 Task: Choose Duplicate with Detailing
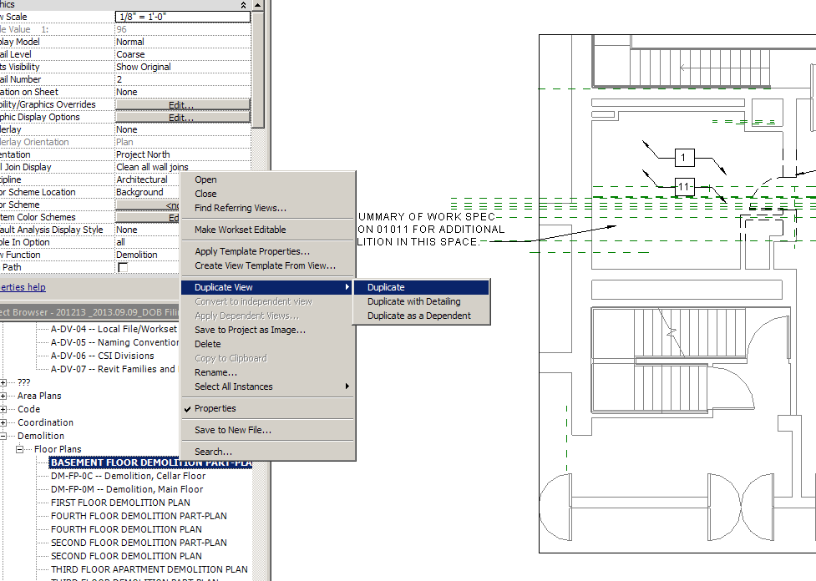click(x=413, y=301)
